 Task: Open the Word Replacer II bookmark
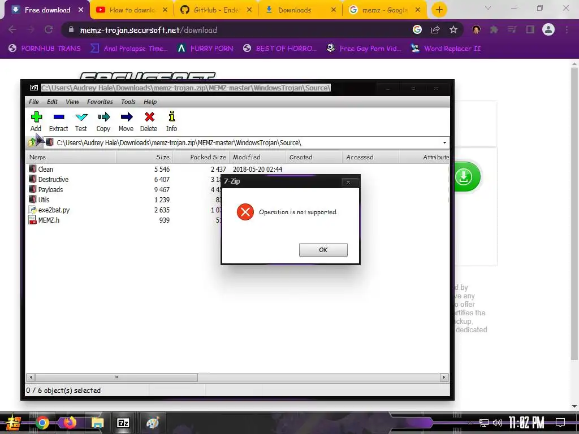point(446,49)
